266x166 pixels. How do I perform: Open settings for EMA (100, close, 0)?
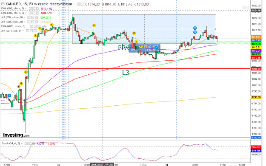tap(34, 8)
